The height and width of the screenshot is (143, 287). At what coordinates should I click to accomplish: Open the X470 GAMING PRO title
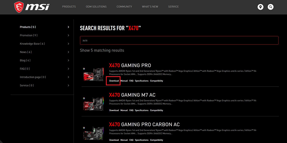click(x=130, y=65)
